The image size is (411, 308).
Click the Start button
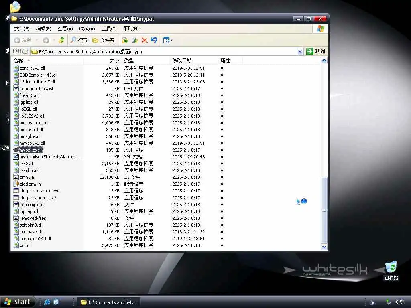[17, 302]
